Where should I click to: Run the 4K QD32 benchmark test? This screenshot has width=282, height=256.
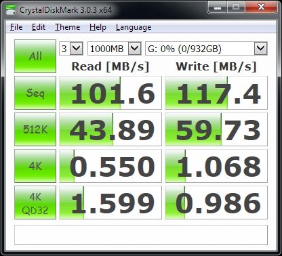coord(35,202)
